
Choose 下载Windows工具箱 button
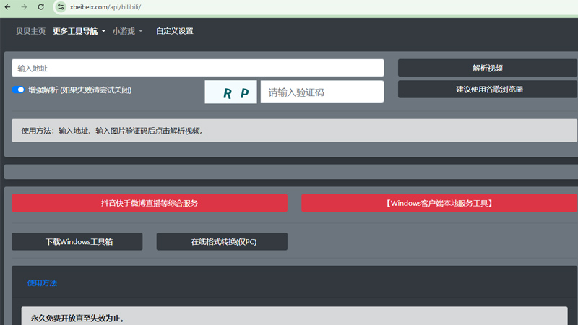[77, 241]
